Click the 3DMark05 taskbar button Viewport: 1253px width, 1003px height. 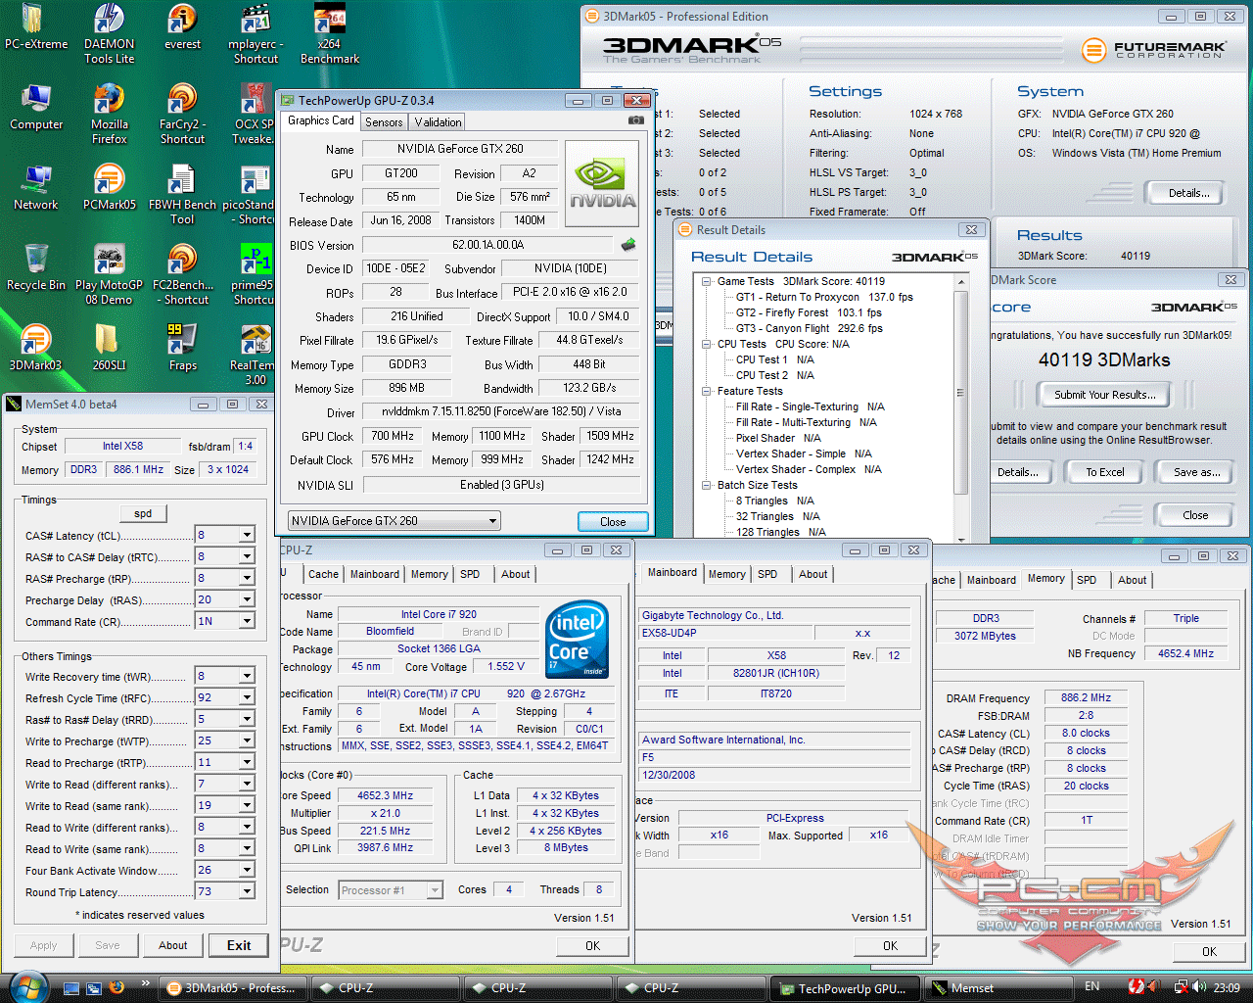coord(234,988)
